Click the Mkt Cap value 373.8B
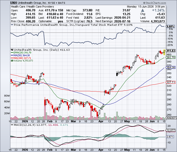The width and height of the screenshot is (177, 152). 87,10
